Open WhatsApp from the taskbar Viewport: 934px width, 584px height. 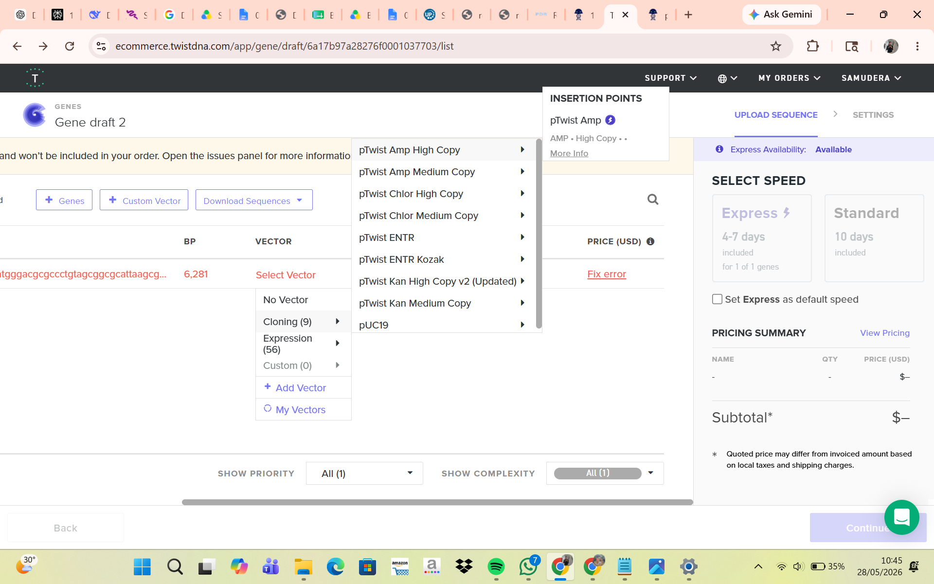coord(528,566)
